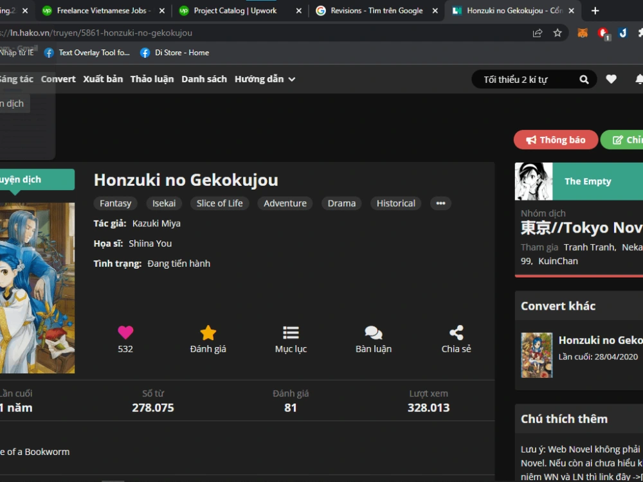Open the Bàn luận comments icon
Image resolution: width=643 pixels, height=482 pixels.
pos(374,332)
